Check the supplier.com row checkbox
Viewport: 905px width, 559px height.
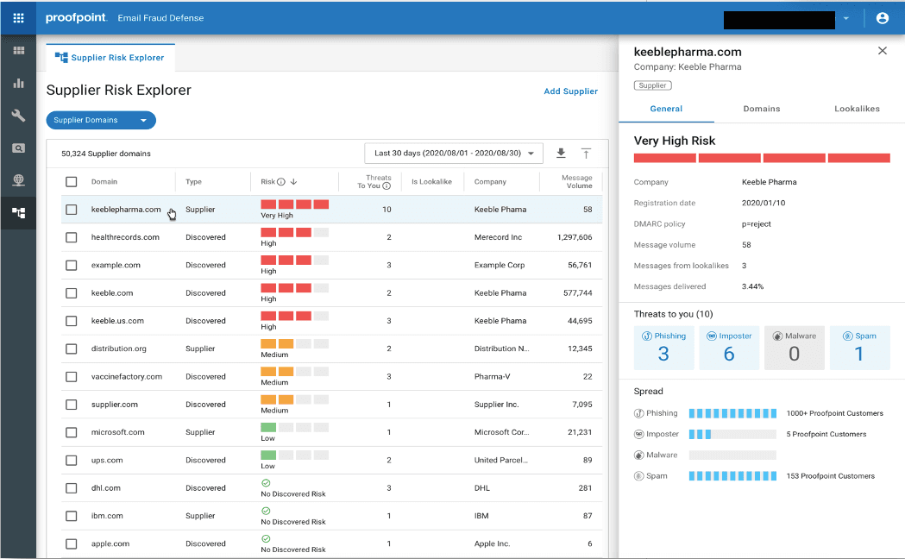(71, 405)
